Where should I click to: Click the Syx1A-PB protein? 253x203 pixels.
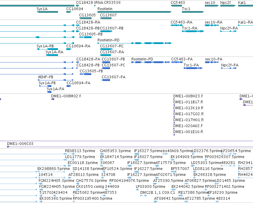point(45,86)
